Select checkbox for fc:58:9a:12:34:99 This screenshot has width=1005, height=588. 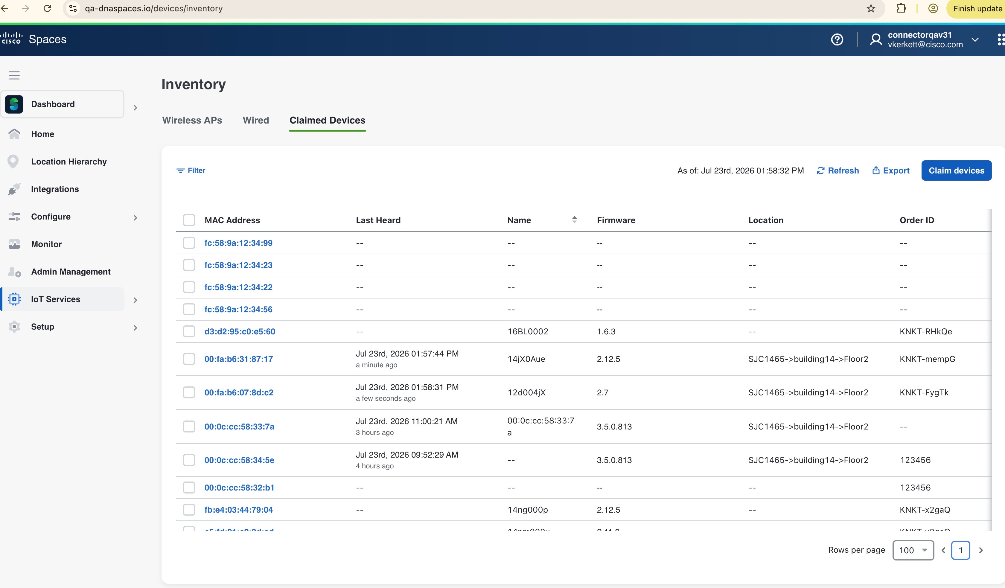pyautogui.click(x=189, y=243)
